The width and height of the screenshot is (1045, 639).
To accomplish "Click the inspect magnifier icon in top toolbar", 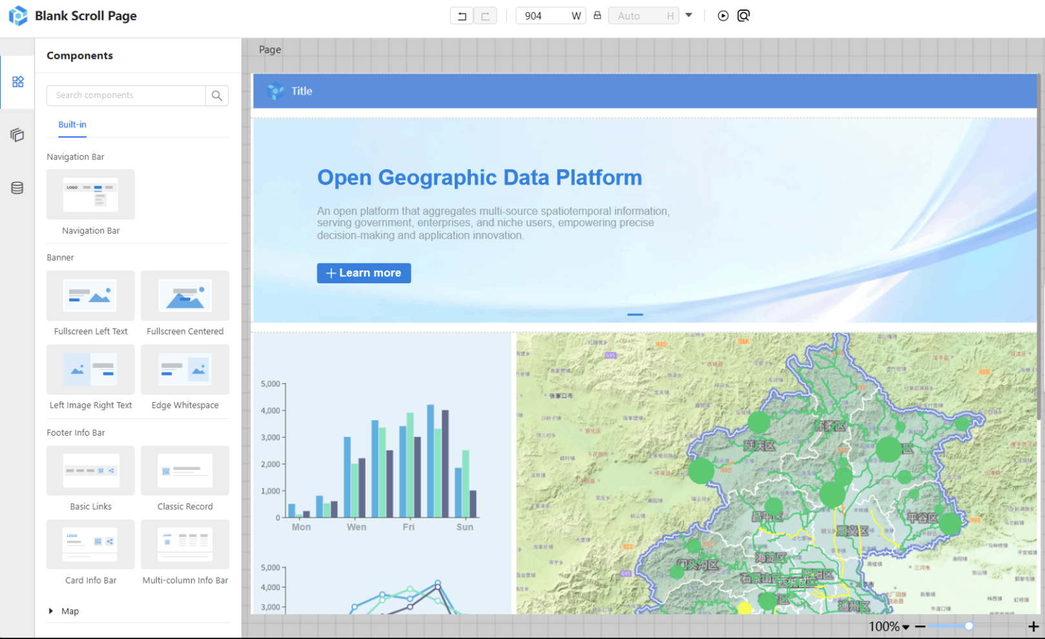I will (x=743, y=15).
